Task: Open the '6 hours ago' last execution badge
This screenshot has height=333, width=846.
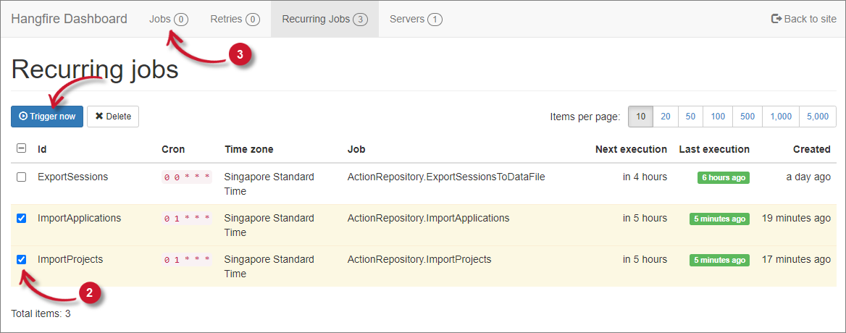Action: point(723,178)
